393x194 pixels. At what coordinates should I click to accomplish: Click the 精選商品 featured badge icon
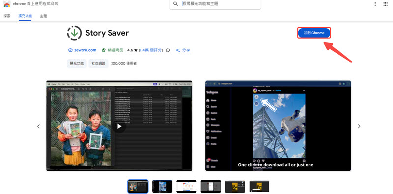point(104,50)
